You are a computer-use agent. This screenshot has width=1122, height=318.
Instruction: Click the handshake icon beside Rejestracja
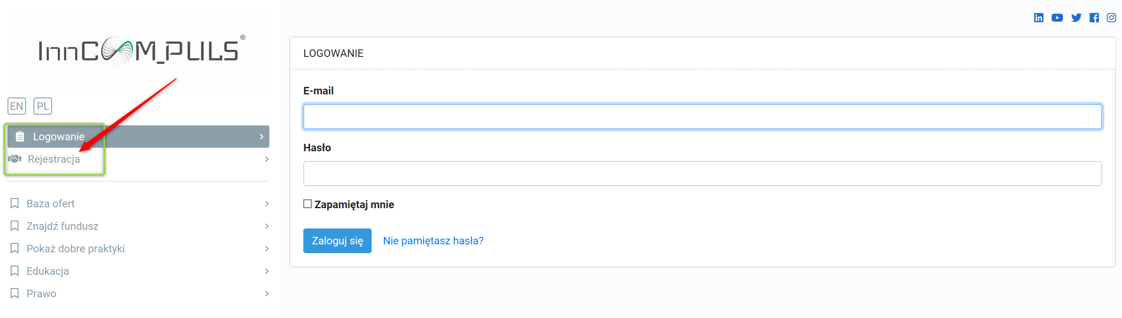click(x=15, y=159)
